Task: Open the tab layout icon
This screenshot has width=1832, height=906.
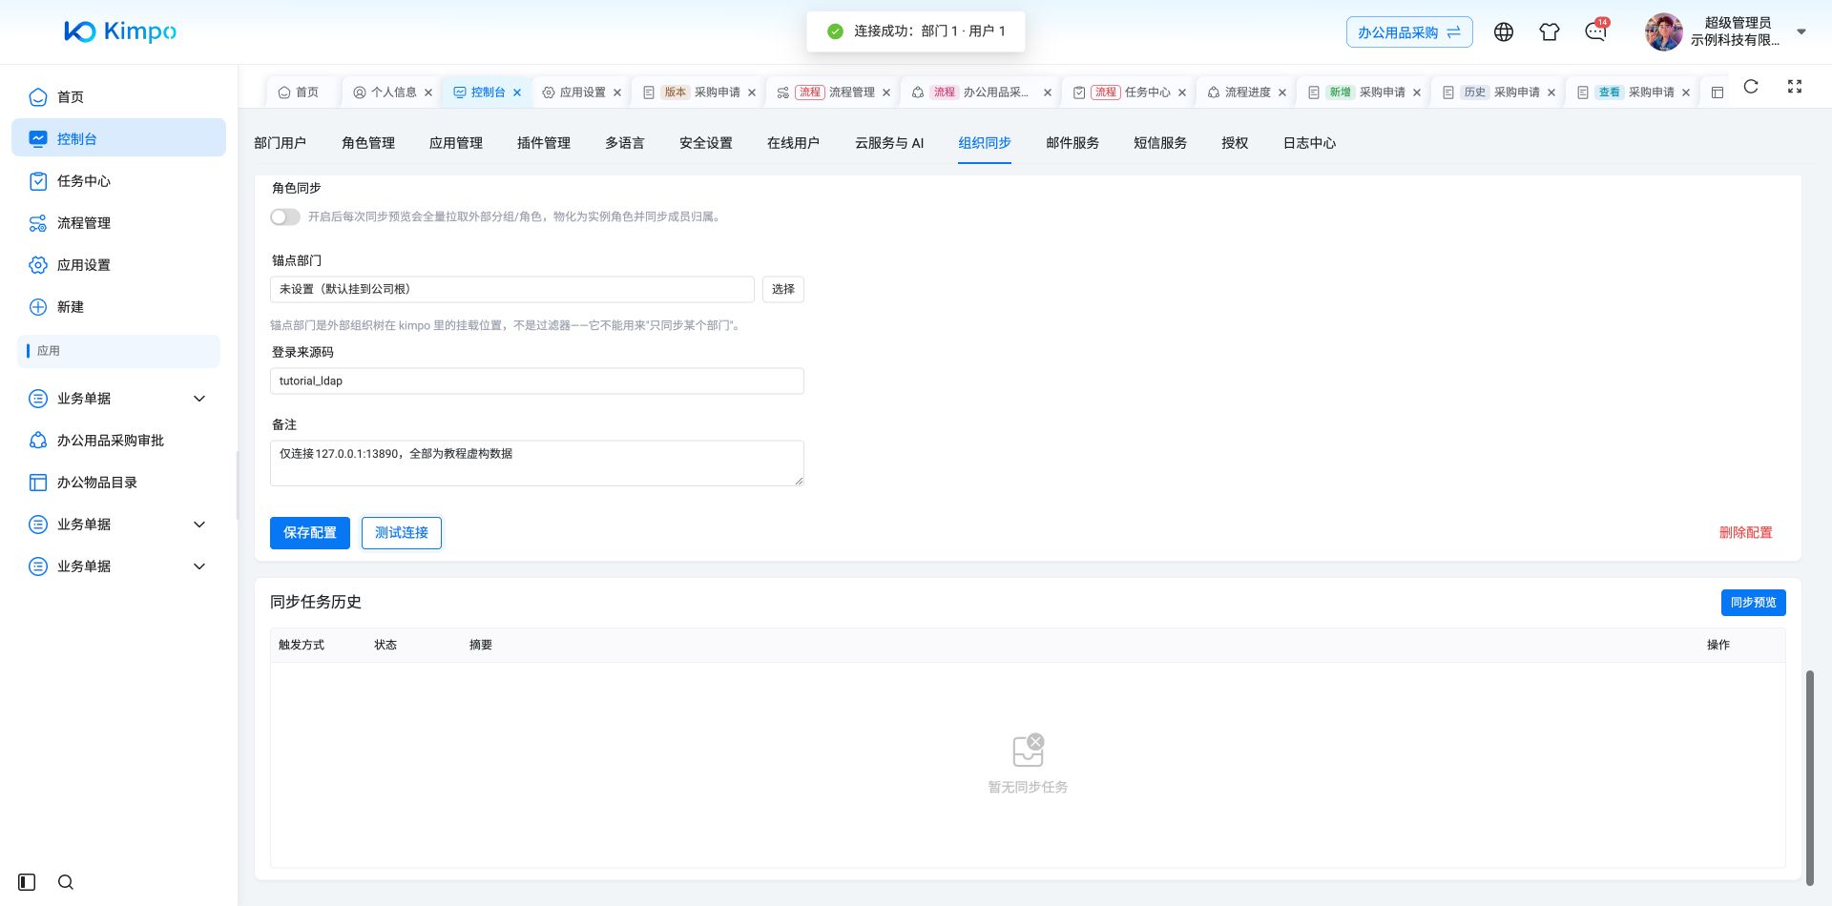Action: coord(1717,93)
